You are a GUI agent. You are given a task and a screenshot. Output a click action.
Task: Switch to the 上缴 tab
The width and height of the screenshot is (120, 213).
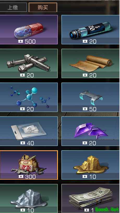pos(13,8)
